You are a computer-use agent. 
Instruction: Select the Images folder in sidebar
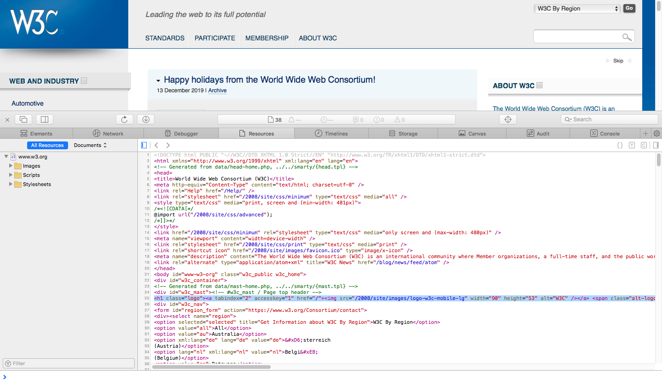point(31,166)
